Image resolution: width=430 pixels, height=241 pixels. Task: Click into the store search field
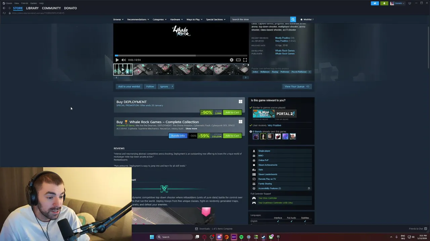[x=260, y=19]
